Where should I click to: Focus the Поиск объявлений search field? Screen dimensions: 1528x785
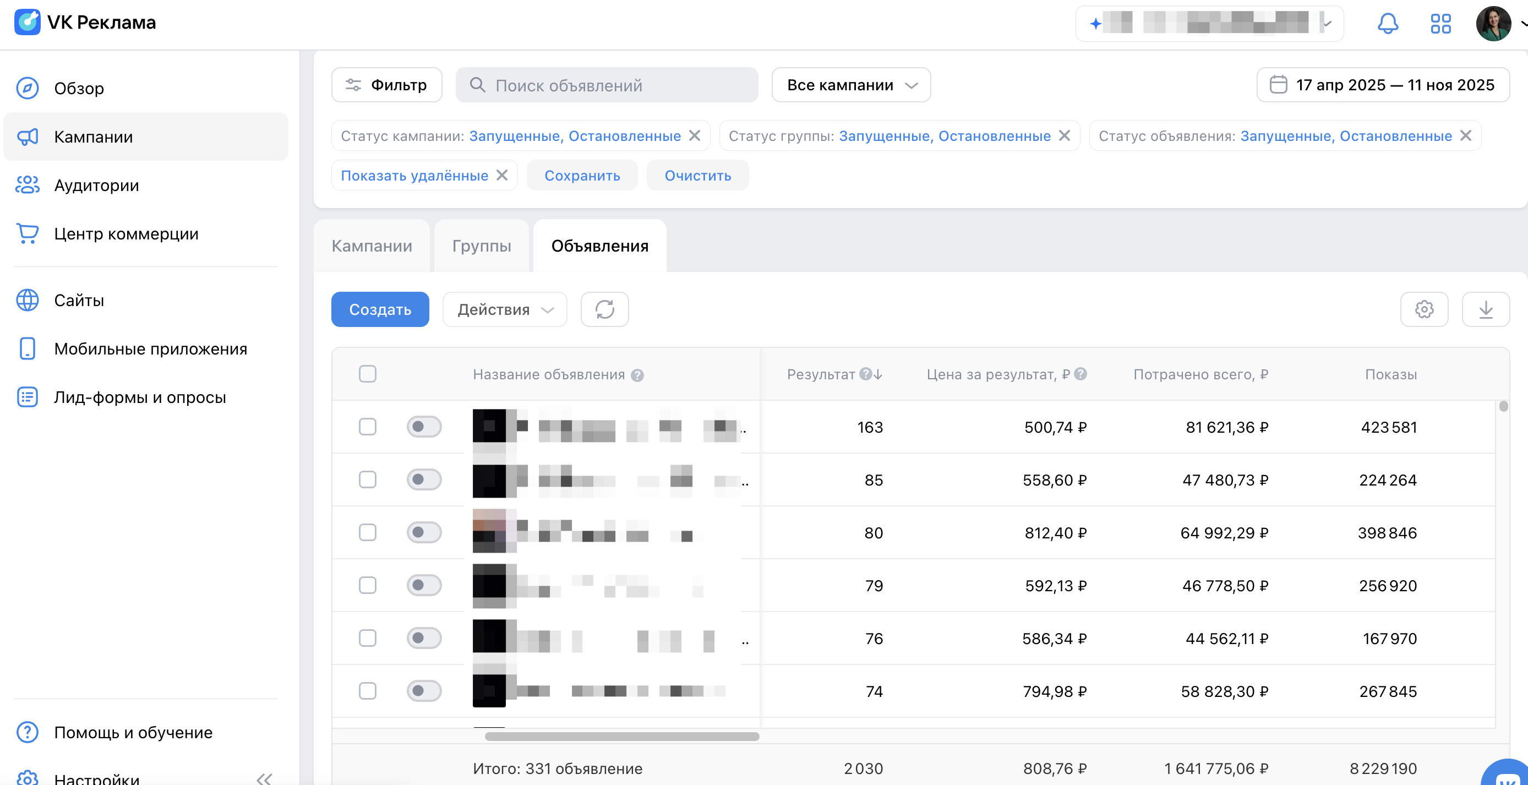coord(607,85)
